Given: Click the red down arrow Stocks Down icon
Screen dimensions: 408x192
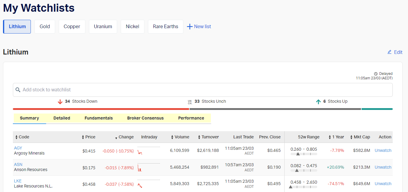Looking at the screenshot, I should click(x=60, y=102).
